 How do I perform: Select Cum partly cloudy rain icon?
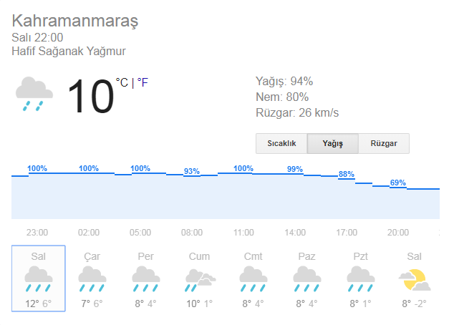tap(201, 281)
